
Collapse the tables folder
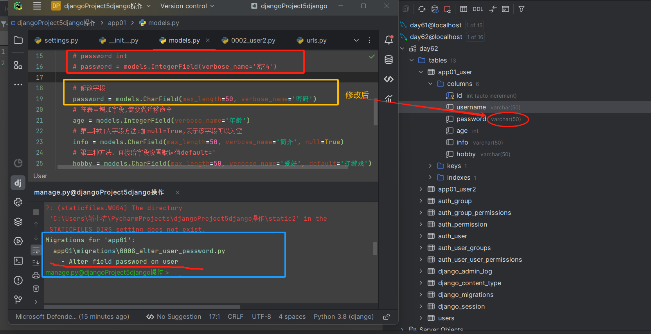412,61
